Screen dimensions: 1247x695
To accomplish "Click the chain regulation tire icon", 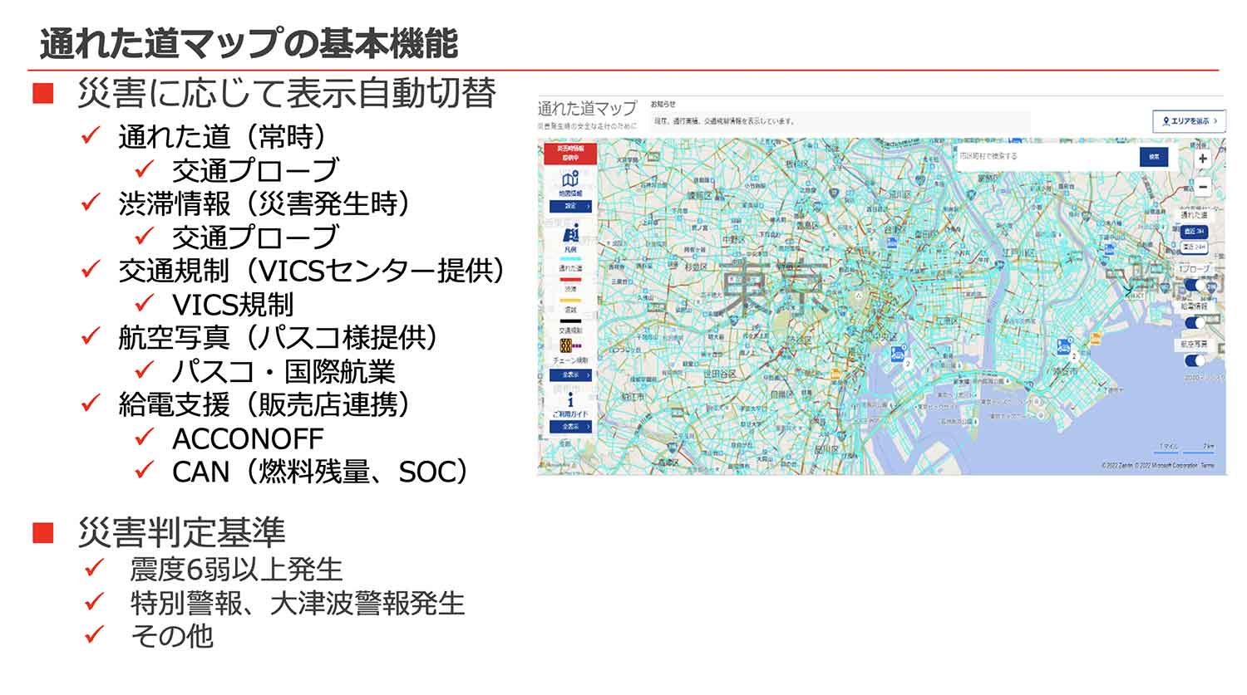I will [x=565, y=345].
